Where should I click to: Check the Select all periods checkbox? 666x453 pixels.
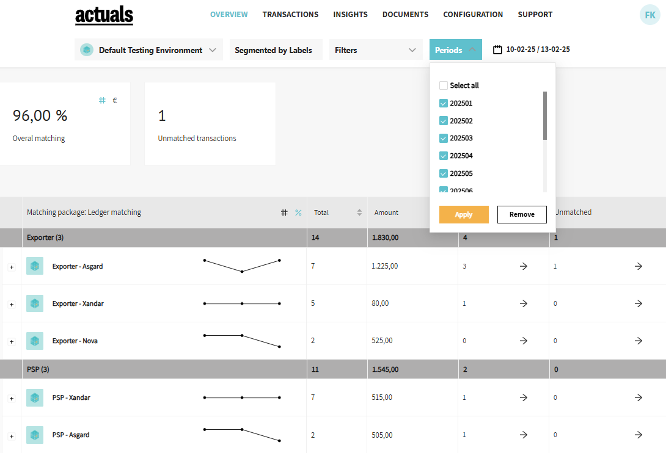[x=444, y=85]
